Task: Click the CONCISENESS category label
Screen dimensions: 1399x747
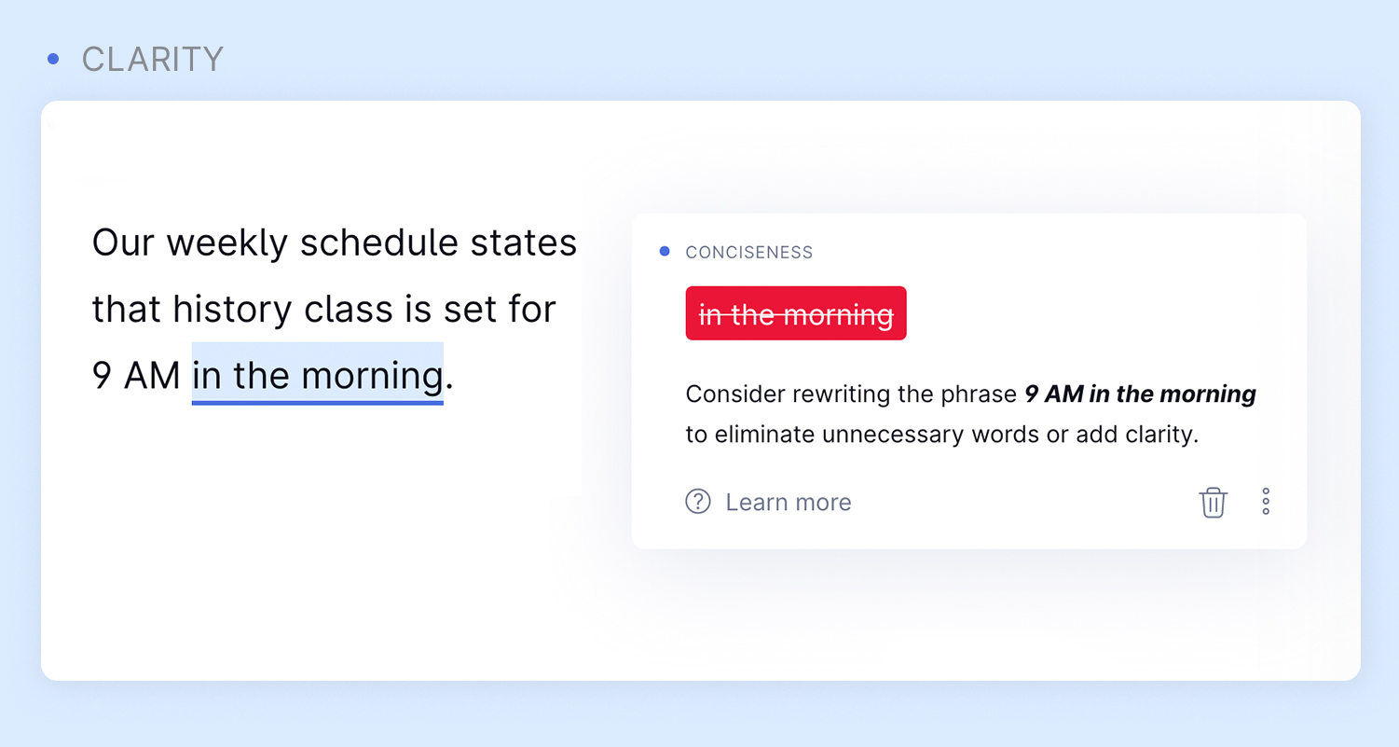Action: tap(749, 253)
